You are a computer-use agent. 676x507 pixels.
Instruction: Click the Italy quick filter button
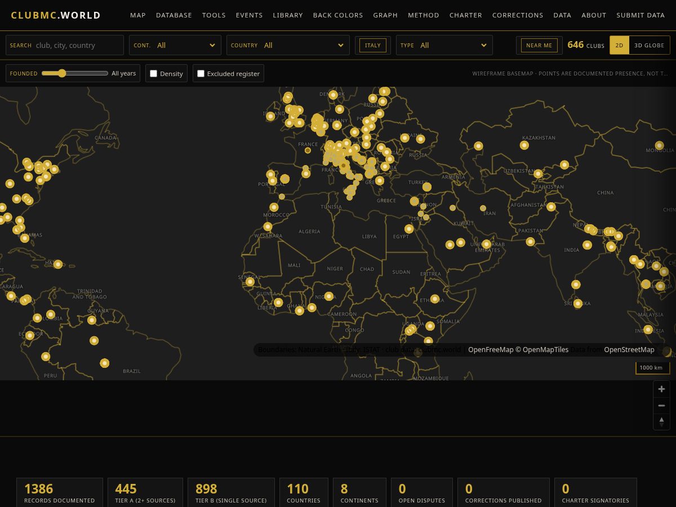click(373, 45)
